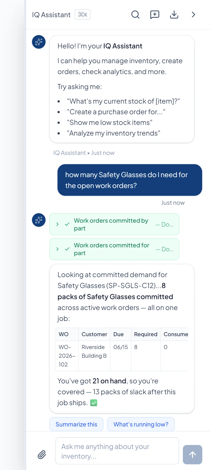This screenshot has width=210, height=470.
Task: Click the suggestion "Create a purchase order for..."
Action: click(116, 112)
